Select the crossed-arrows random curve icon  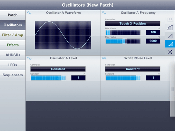tap(170, 52)
